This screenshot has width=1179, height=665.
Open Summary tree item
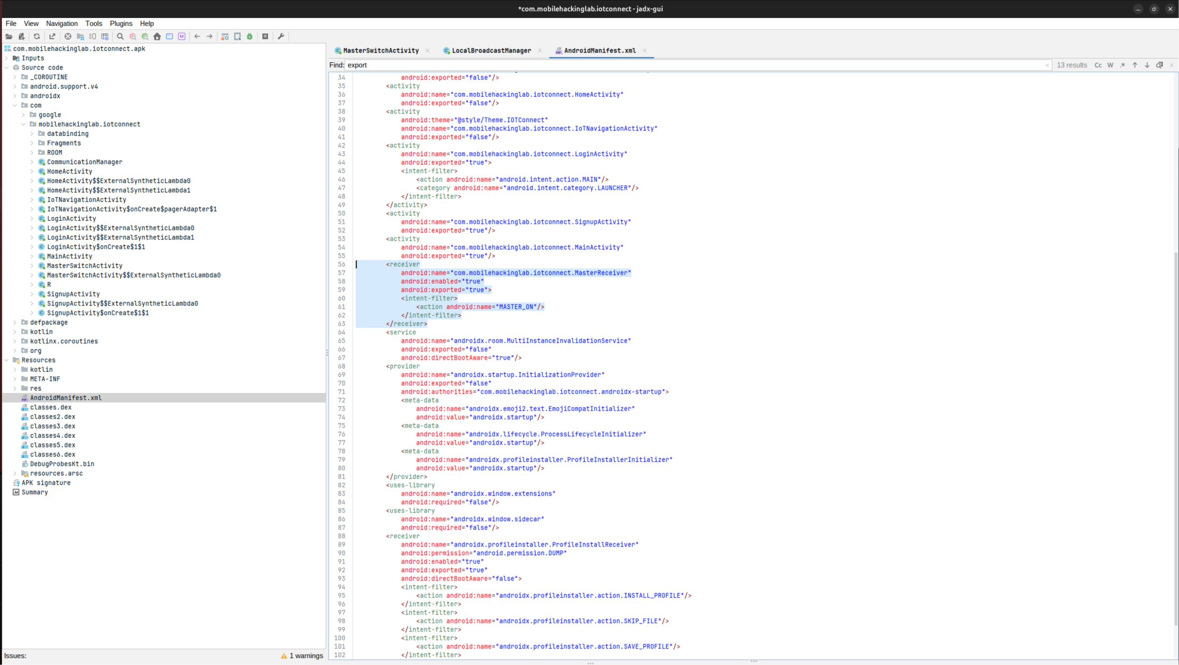(34, 492)
